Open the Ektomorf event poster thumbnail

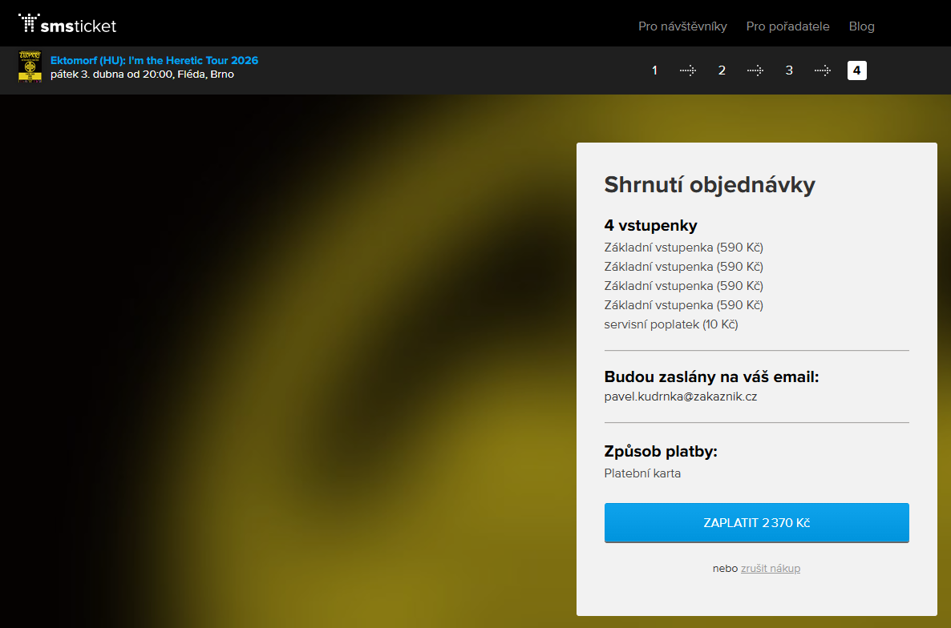(x=30, y=67)
